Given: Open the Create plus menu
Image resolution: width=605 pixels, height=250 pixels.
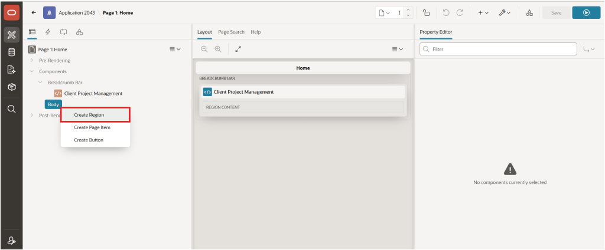Looking at the screenshot, I should (x=483, y=13).
